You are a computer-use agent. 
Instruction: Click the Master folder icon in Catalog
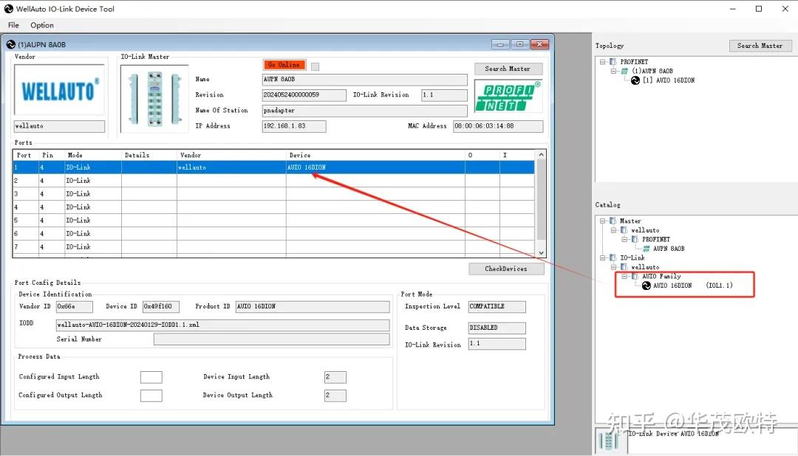coord(613,221)
